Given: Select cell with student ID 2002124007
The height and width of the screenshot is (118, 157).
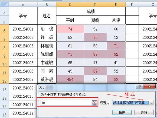Looking at the screenshot, I should [23, 79].
